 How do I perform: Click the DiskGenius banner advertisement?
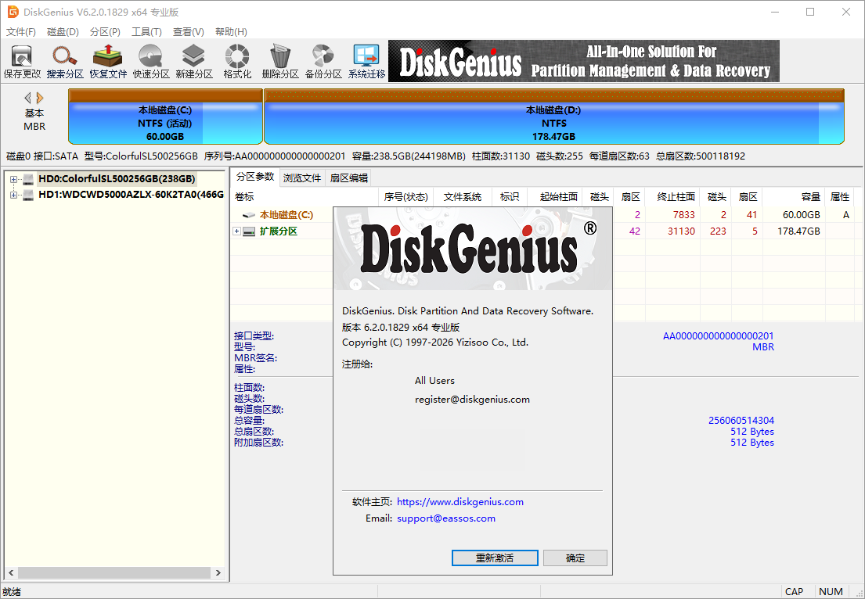pyautogui.click(x=584, y=61)
